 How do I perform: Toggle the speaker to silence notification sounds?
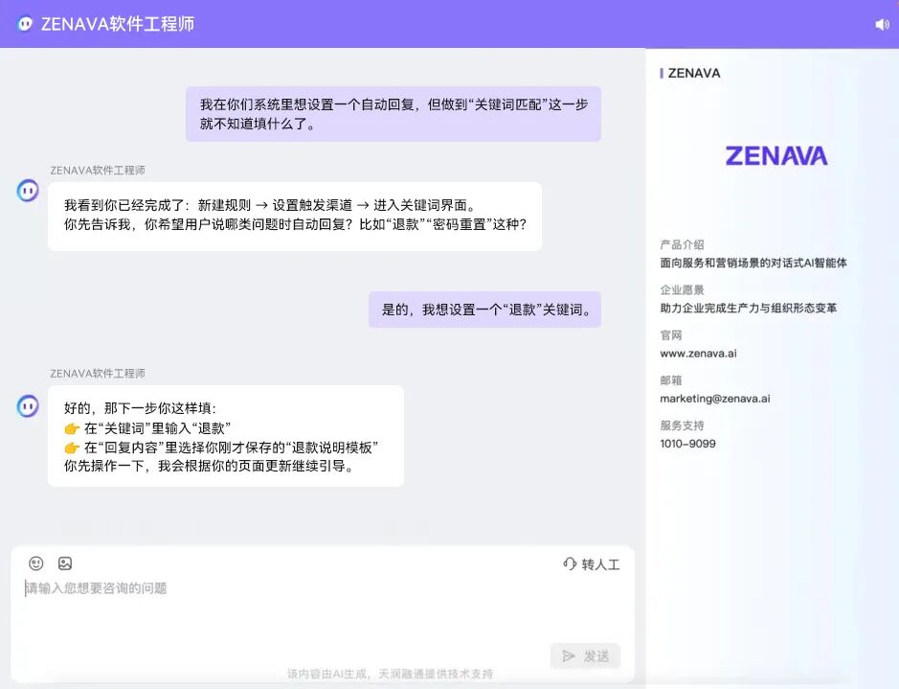pyautogui.click(x=882, y=24)
